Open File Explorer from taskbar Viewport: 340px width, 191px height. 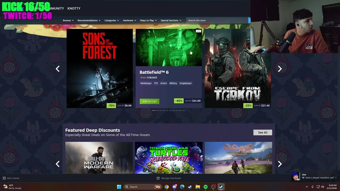tap(198, 187)
